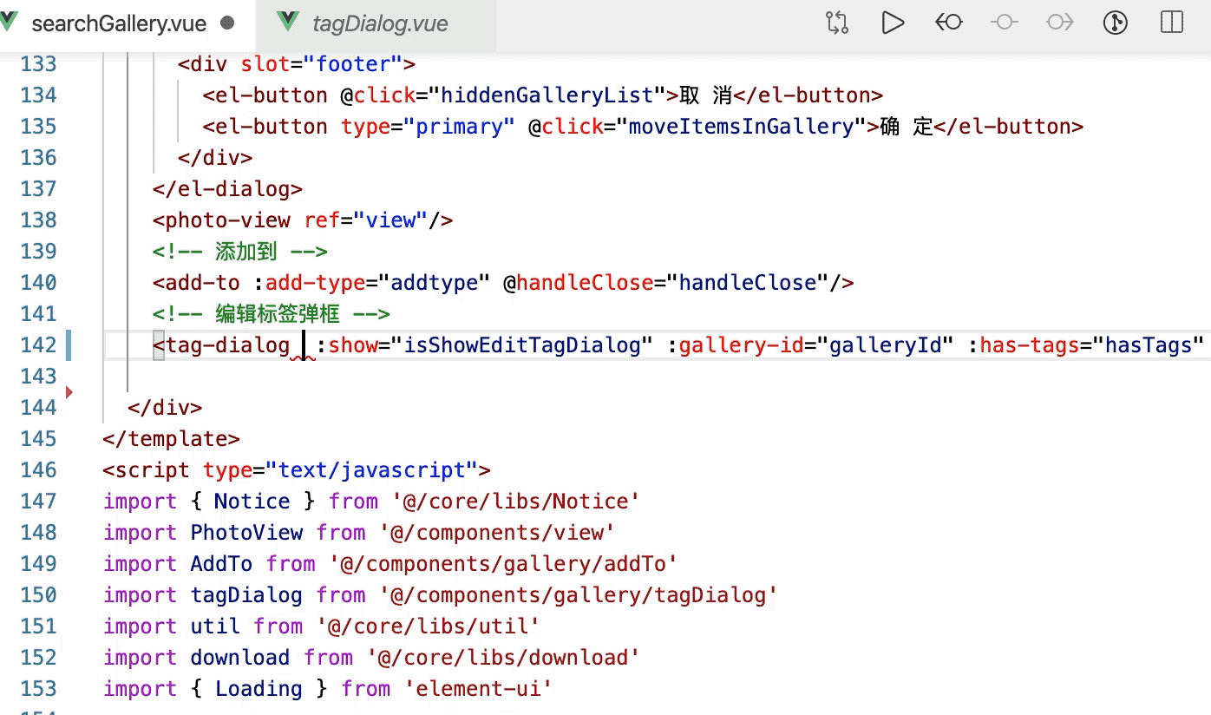Click line number 146

pyautogui.click(x=38, y=469)
